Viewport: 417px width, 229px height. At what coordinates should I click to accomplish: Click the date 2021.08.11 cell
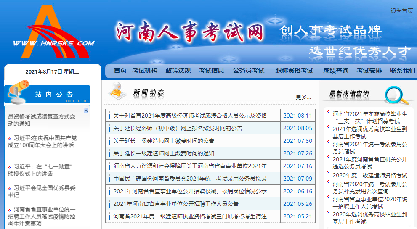(x=297, y=116)
